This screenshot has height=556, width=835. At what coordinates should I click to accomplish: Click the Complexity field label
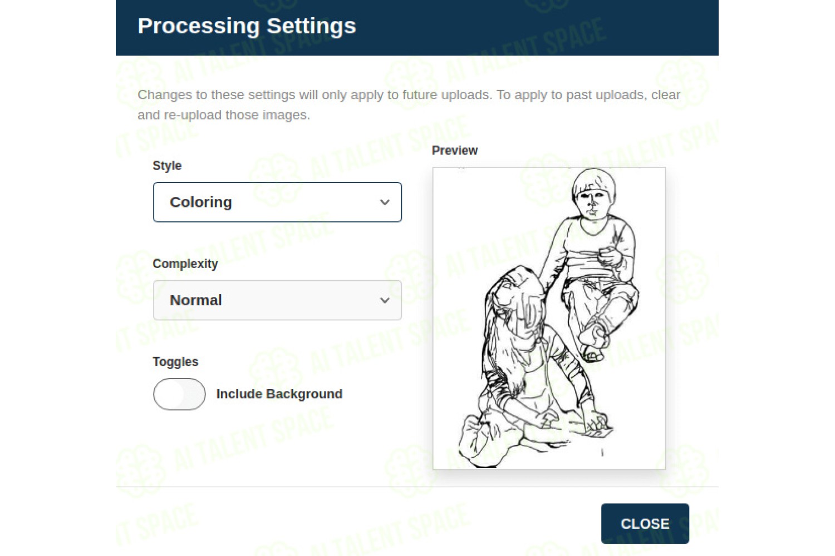click(x=185, y=264)
